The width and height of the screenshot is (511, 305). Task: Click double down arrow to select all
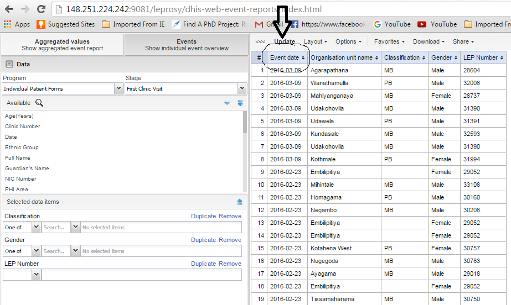click(240, 103)
